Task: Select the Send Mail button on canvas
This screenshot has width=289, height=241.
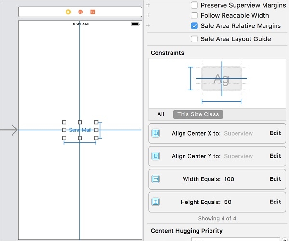Action: [80, 130]
